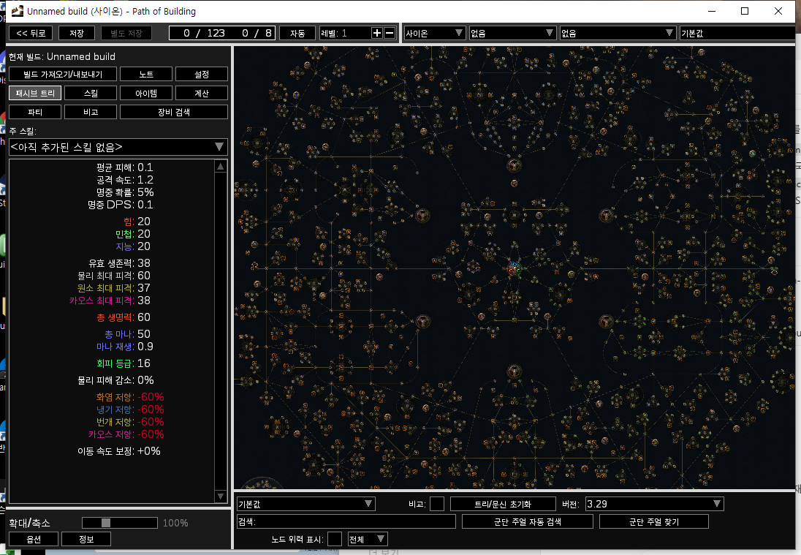The height and width of the screenshot is (555, 801).
Task: Click the 군단 주얼 찾기 button
Action: pos(654,521)
